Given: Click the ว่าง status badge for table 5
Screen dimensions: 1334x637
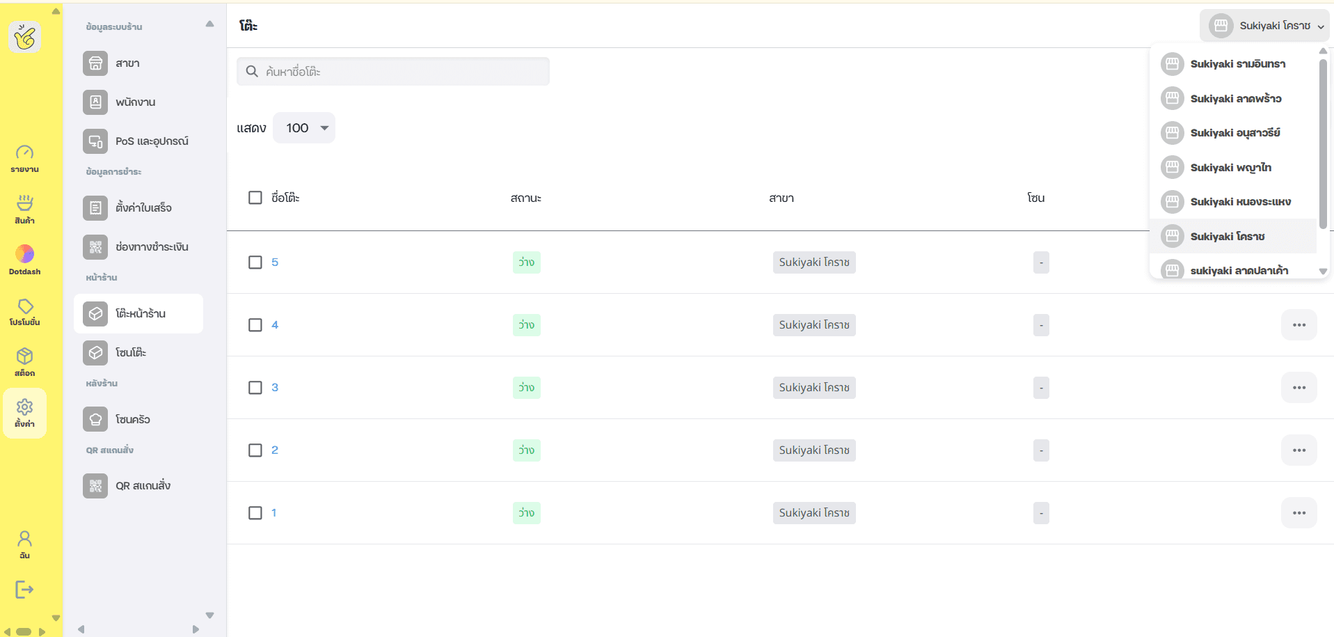Looking at the screenshot, I should [x=527, y=262].
